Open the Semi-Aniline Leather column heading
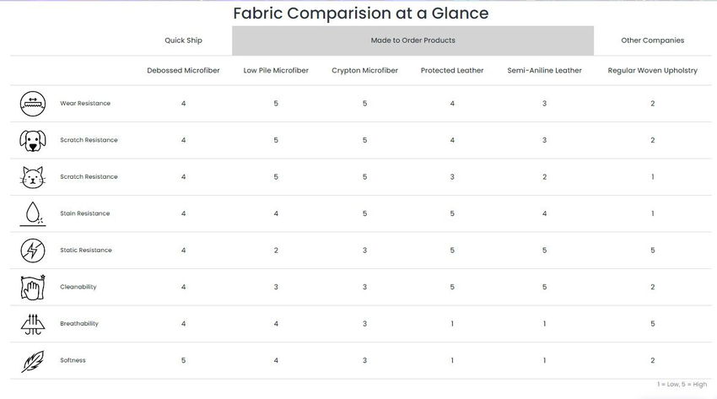717x399 pixels. [x=544, y=71]
